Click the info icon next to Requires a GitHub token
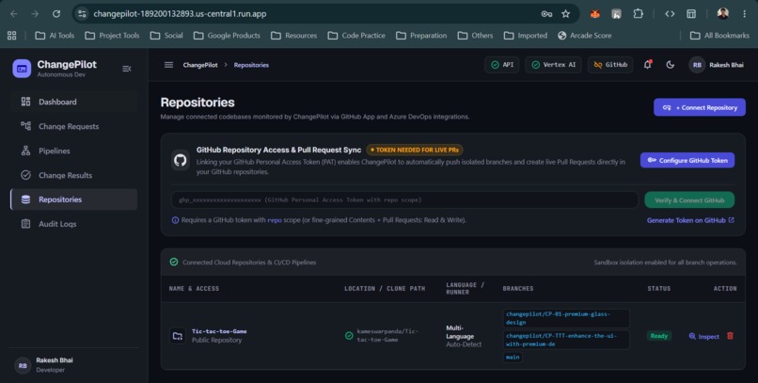This screenshot has width=758, height=383. [175, 220]
